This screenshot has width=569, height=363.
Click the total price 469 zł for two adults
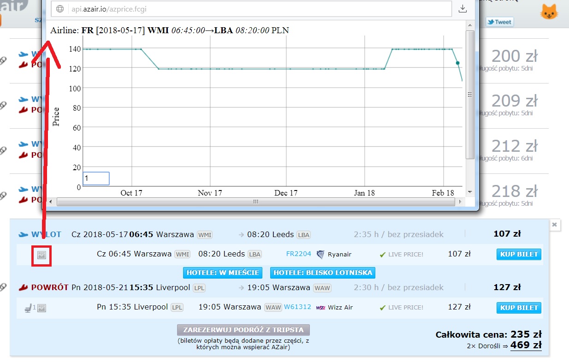pos(526,345)
